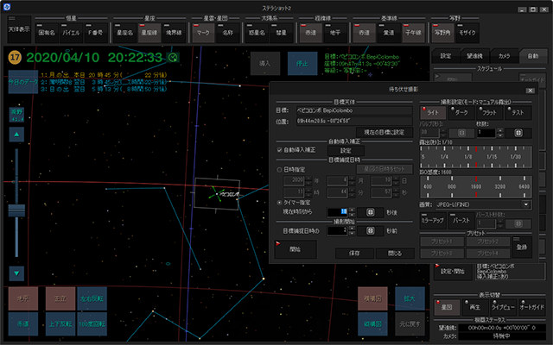
Task: Click the field-of-view zoom up arrow
Action: [15, 135]
